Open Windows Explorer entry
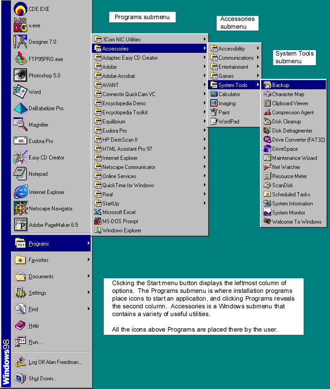Image resolution: width=330 pixels, height=389 pixels. point(150,230)
